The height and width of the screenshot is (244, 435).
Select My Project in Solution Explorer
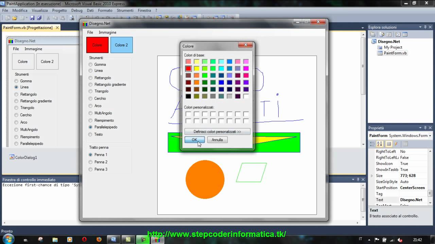click(390, 47)
